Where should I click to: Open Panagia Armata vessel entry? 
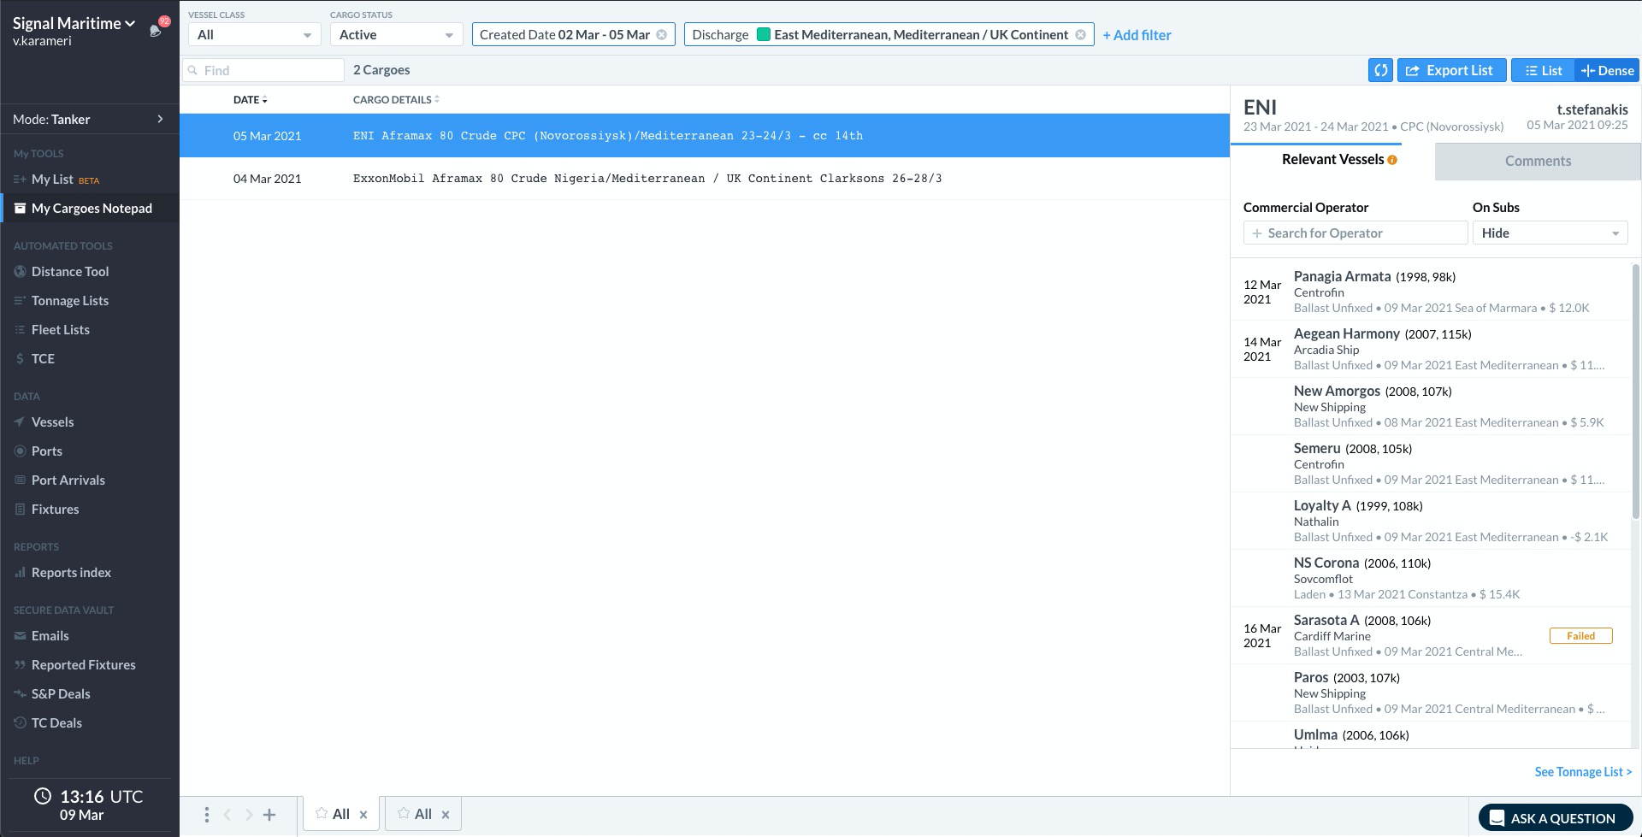[1430, 292]
